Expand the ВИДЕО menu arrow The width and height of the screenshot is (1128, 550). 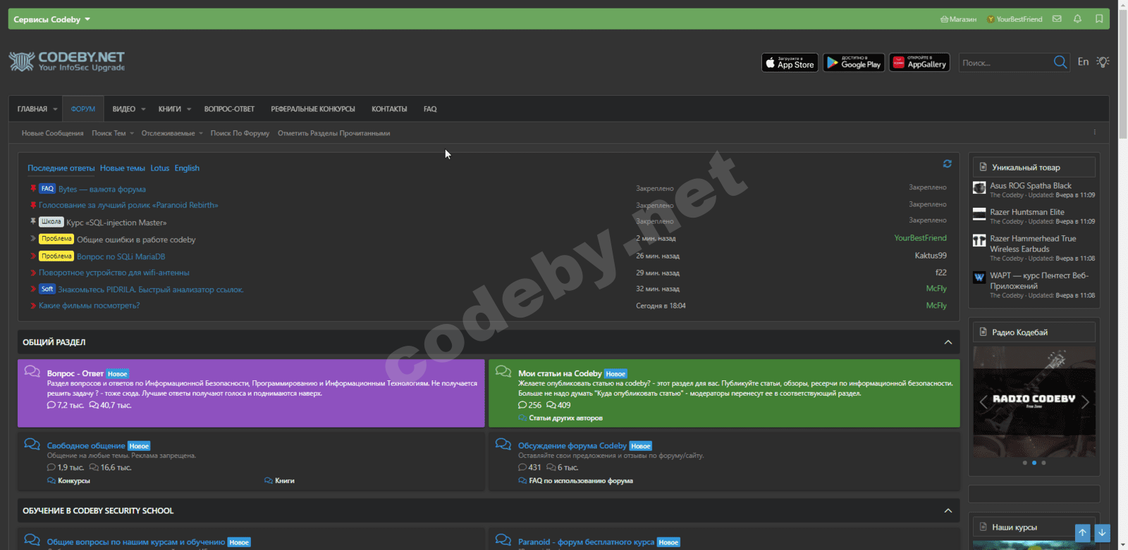(x=143, y=109)
